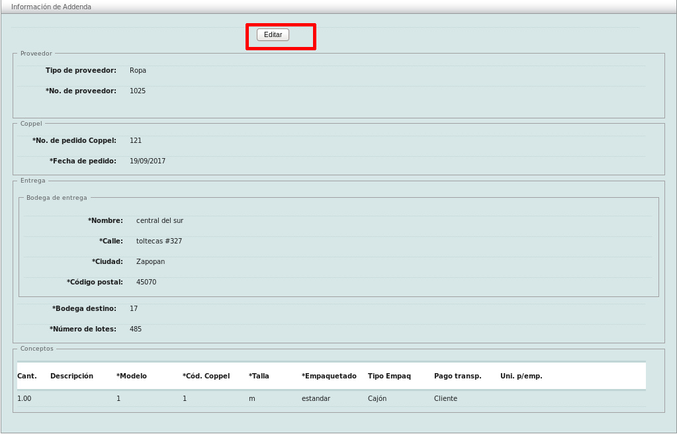Image resolution: width=677 pixels, height=434 pixels.
Task: Click the street value toltecas #327
Action: point(159,241)
